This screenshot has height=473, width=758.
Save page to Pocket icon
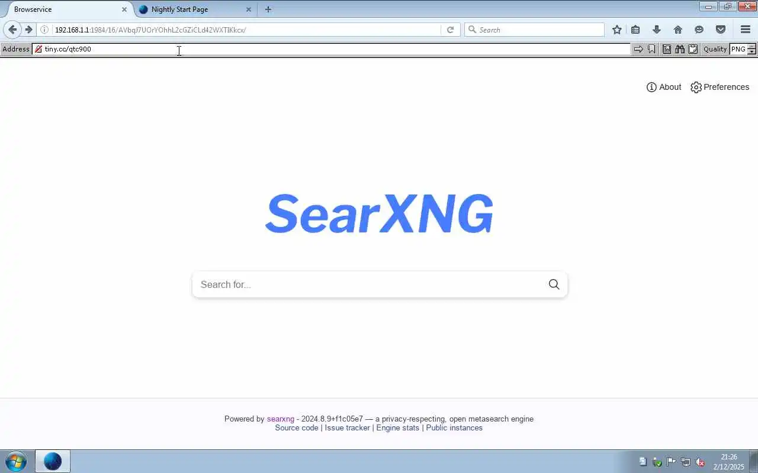[x=721, y=30]
